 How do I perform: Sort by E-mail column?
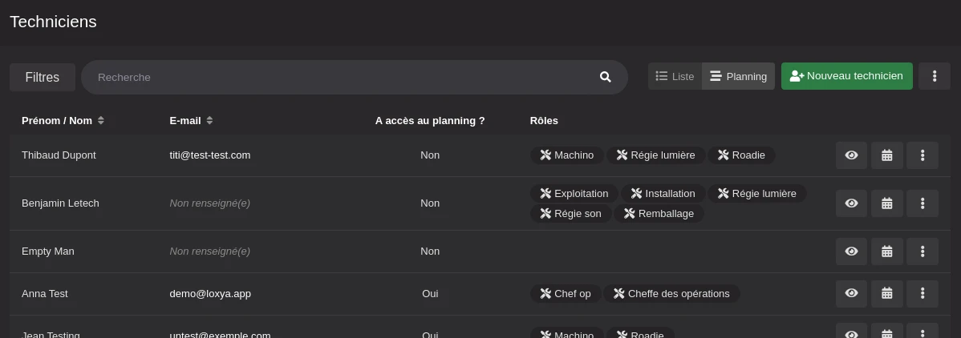(191, 121)
